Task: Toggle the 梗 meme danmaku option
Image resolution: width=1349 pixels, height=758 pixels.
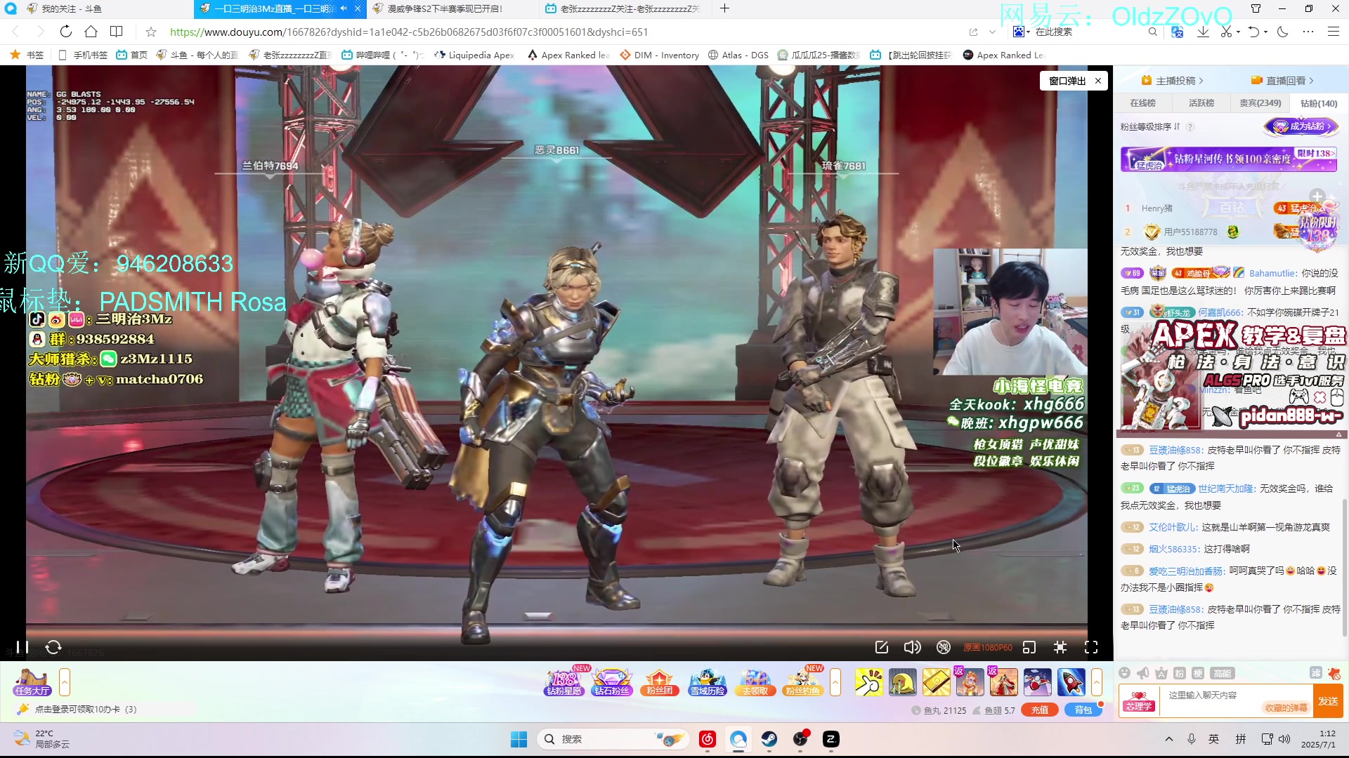Action: (x=1198, y=673)
